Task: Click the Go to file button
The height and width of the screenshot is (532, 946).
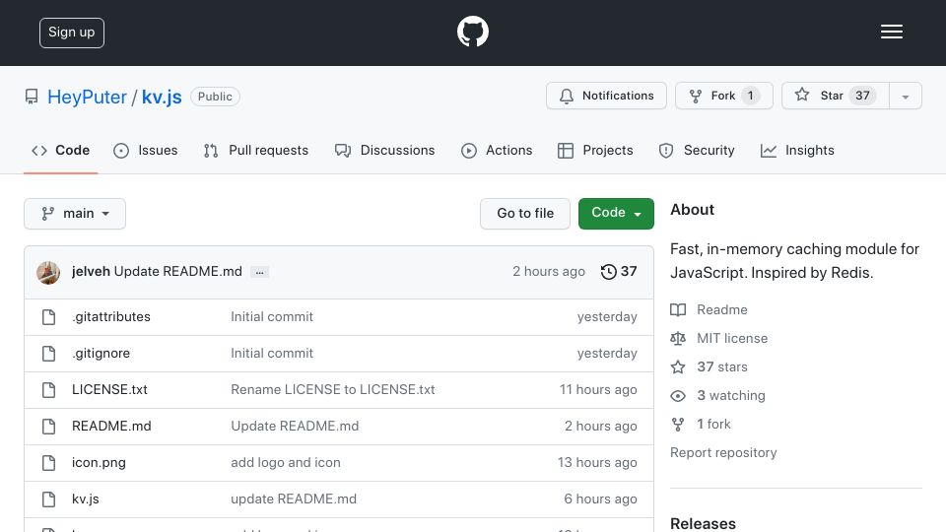Action: 525,214
